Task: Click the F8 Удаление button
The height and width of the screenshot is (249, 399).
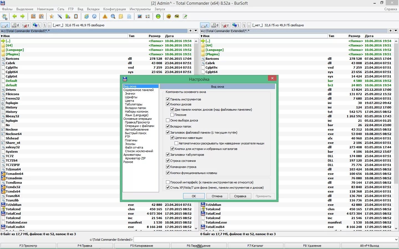Action: coord(312,246)
